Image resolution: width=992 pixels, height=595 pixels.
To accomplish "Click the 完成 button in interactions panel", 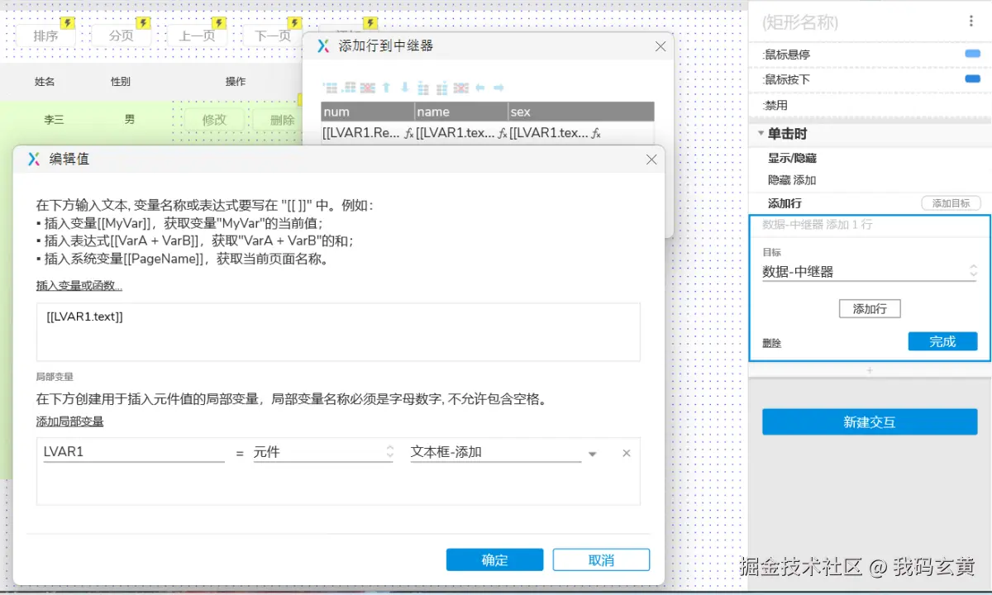I will tap(942, 341).
